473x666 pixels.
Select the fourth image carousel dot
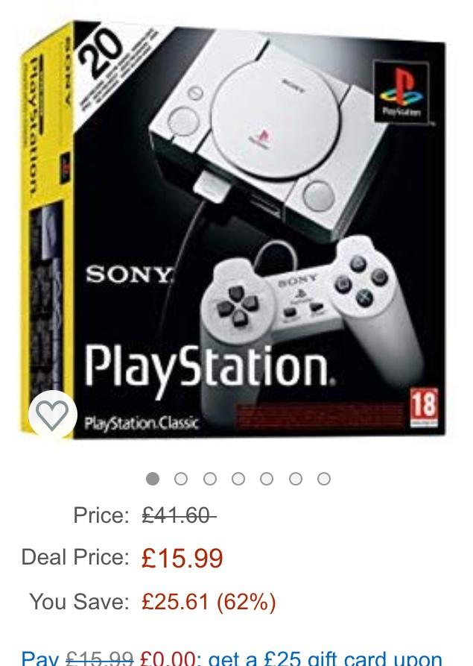[x=238, y=479]
